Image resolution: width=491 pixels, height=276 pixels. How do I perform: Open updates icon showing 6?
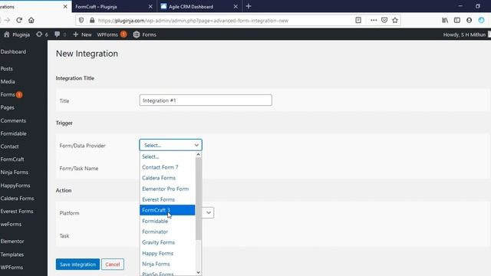click(42, 34)
